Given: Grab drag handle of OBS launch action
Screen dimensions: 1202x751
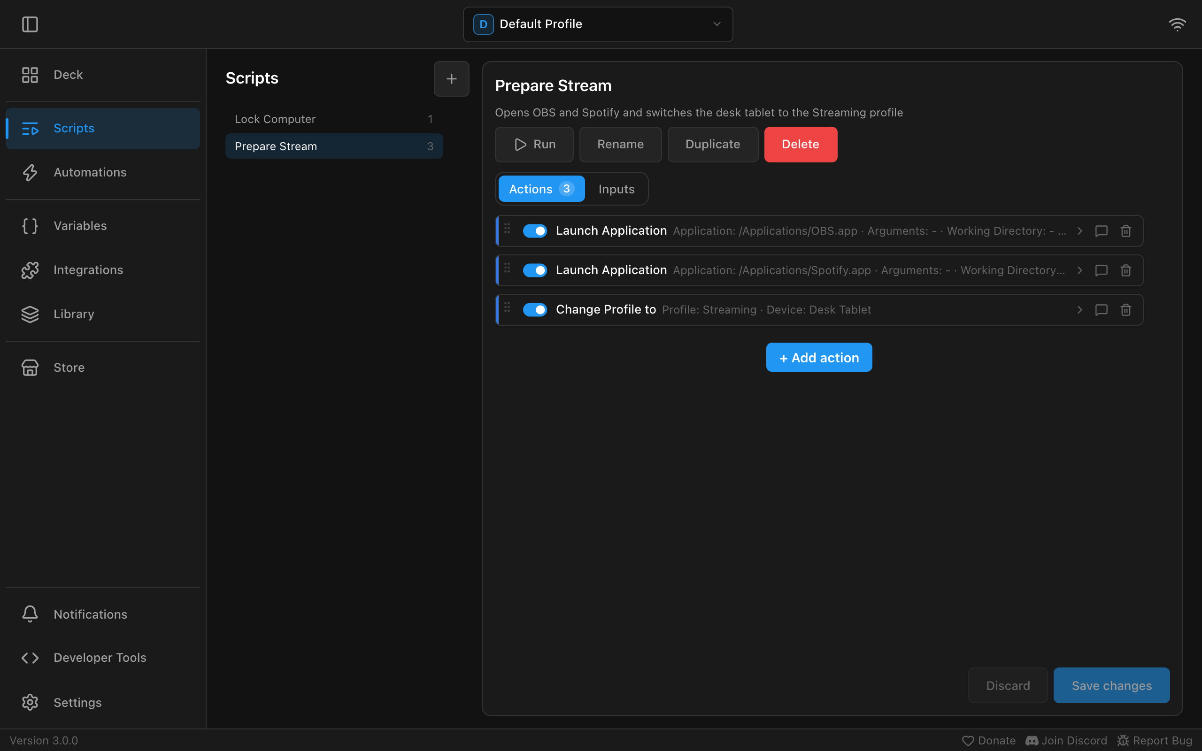Looking at the screenshot, I should pos(507,229).
